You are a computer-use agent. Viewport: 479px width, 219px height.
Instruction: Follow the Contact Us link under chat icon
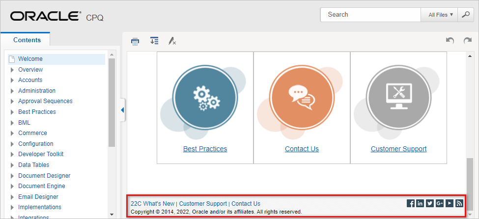(302, 149)
